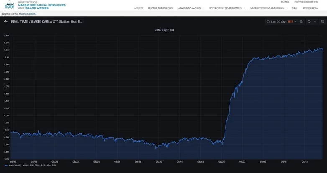Click the Hydro Stations breadcrumb link

27,14
